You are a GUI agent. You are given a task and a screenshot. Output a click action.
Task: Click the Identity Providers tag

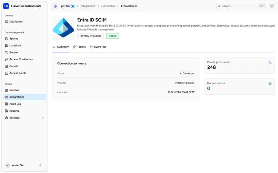click(x=90, y=36)
